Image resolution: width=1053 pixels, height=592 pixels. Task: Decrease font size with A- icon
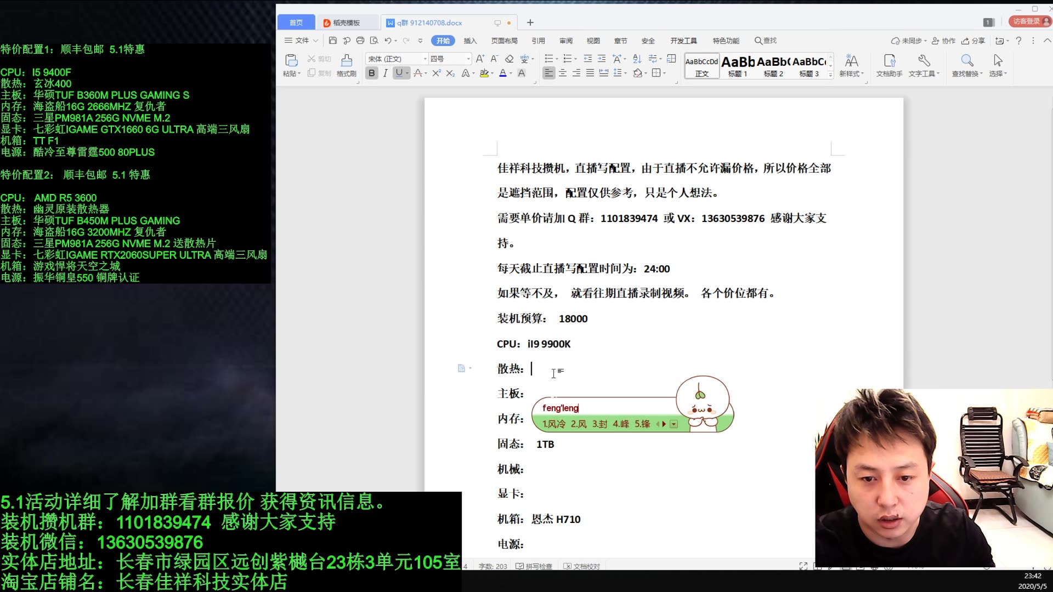click(494, 59)
